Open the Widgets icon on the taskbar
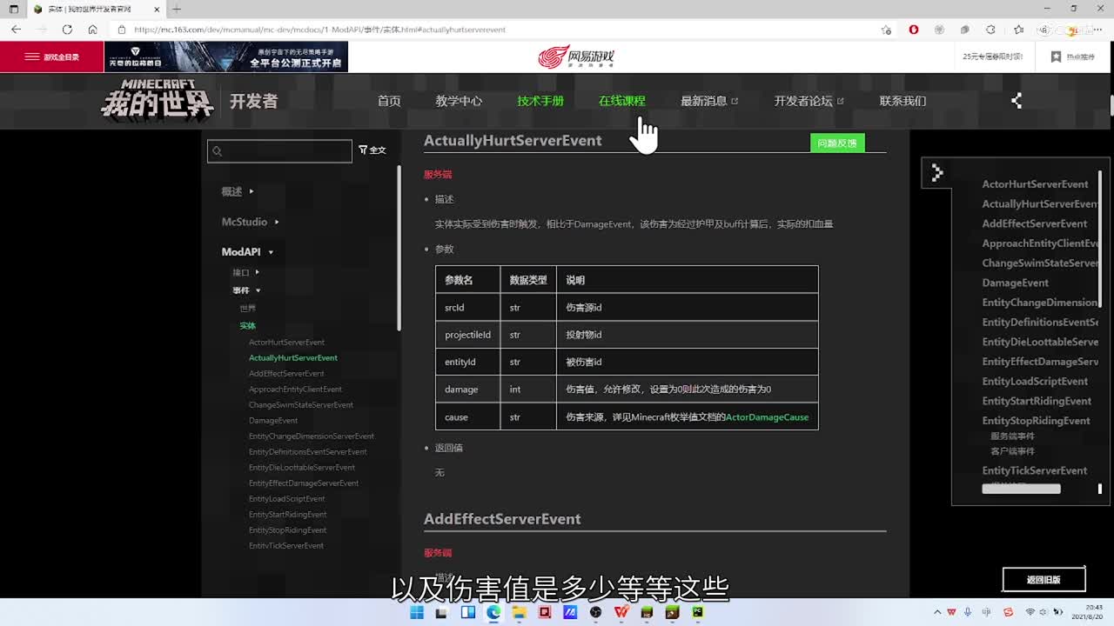Viewport: 1114px width, 626px height. tap(468, 613)
